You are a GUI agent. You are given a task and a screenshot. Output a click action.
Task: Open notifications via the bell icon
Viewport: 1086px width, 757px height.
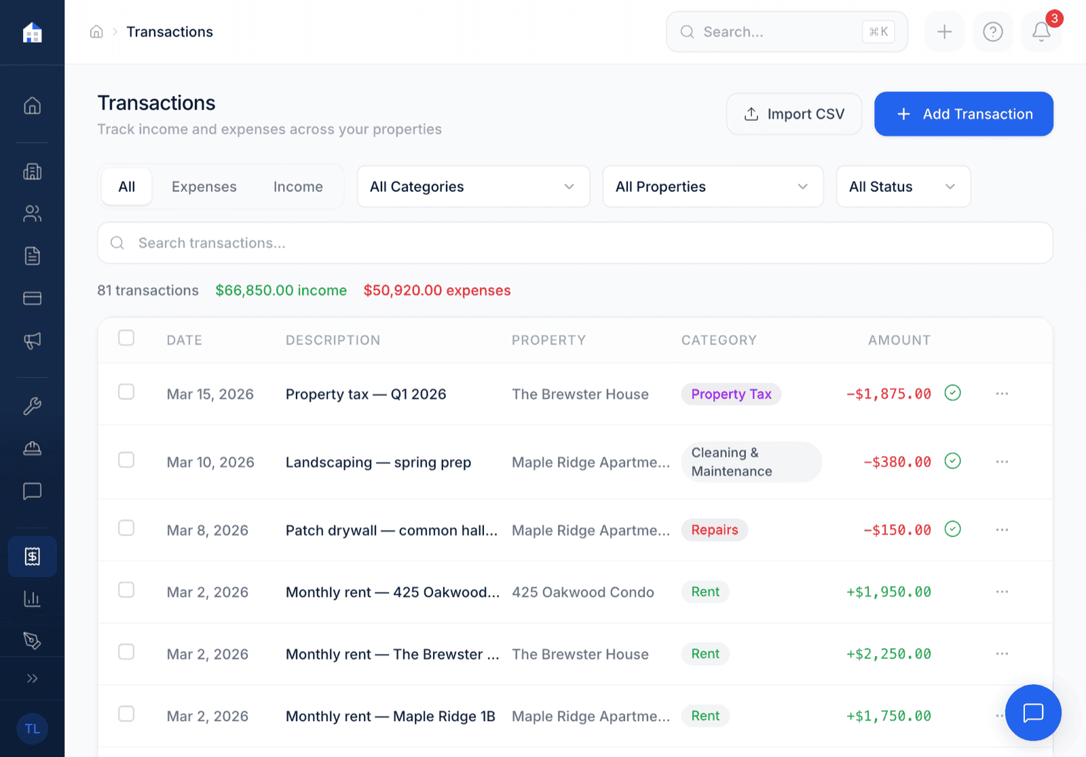pos(1040,31)
